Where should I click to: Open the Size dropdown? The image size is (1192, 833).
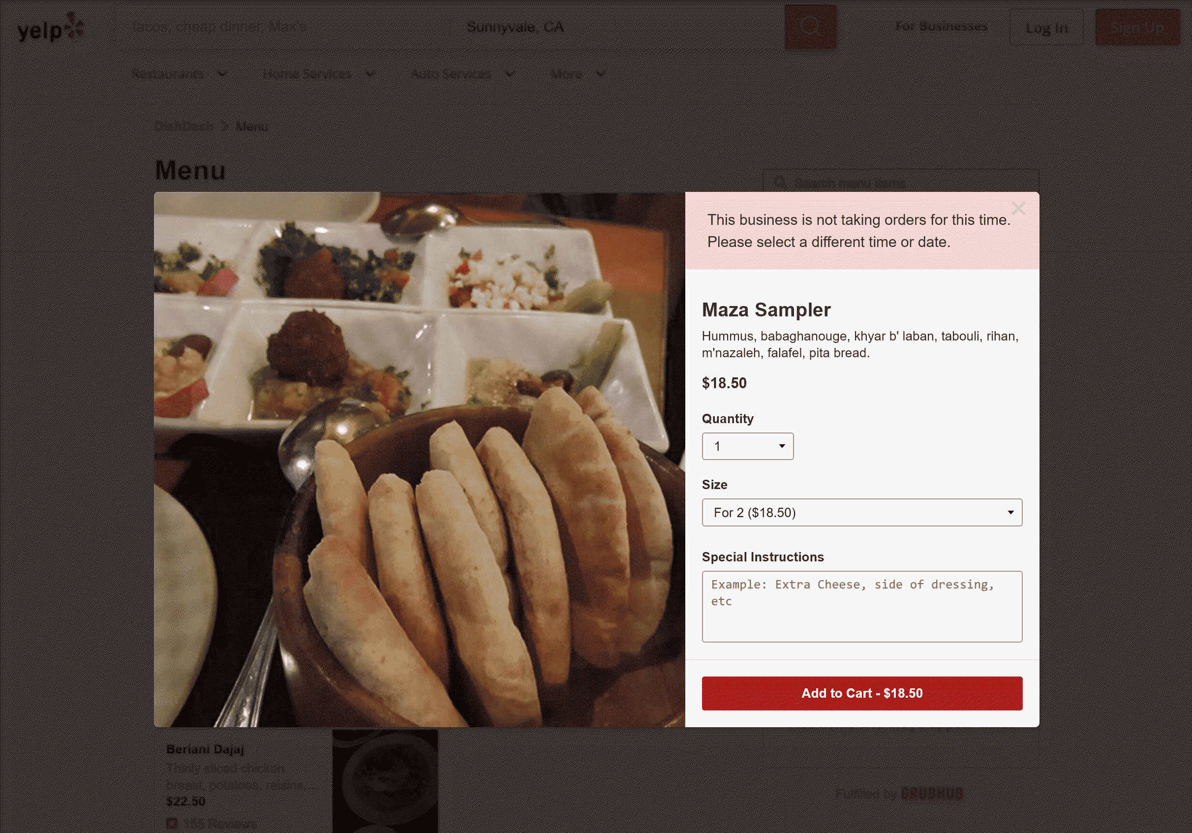(x=862, y=513)
